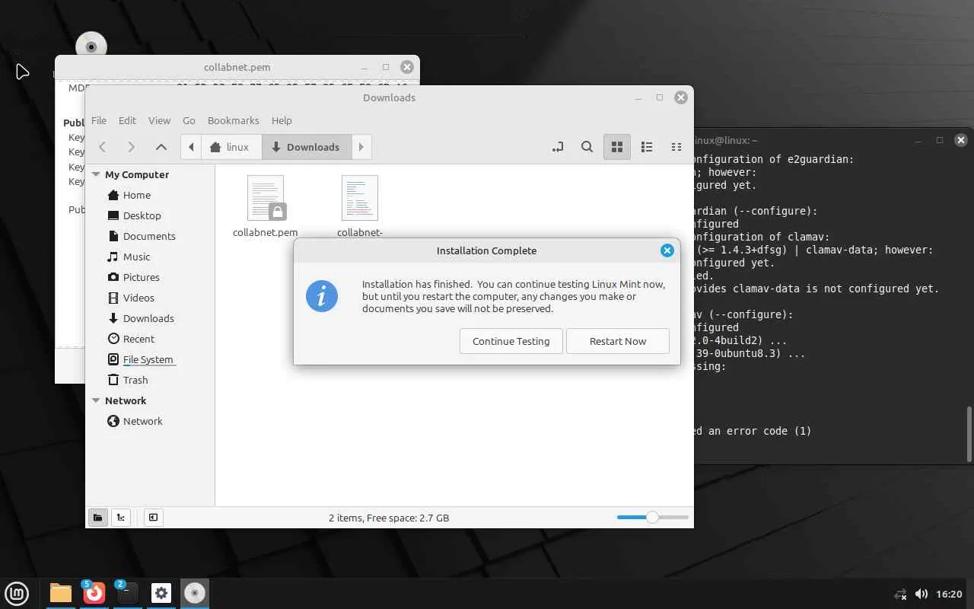Jump to the linux home path button

(231, 147)
